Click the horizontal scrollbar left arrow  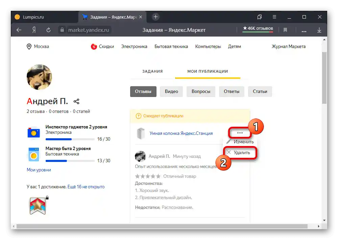tap(14, 226)
